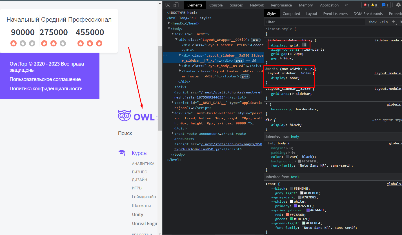Open Sidebar.module source link
Screen dimensions: 402x235
388,40
